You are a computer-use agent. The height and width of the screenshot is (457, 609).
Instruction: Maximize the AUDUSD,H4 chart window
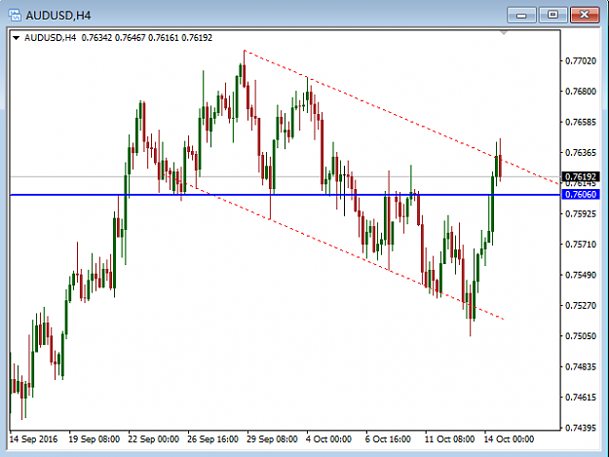point(552,16)
